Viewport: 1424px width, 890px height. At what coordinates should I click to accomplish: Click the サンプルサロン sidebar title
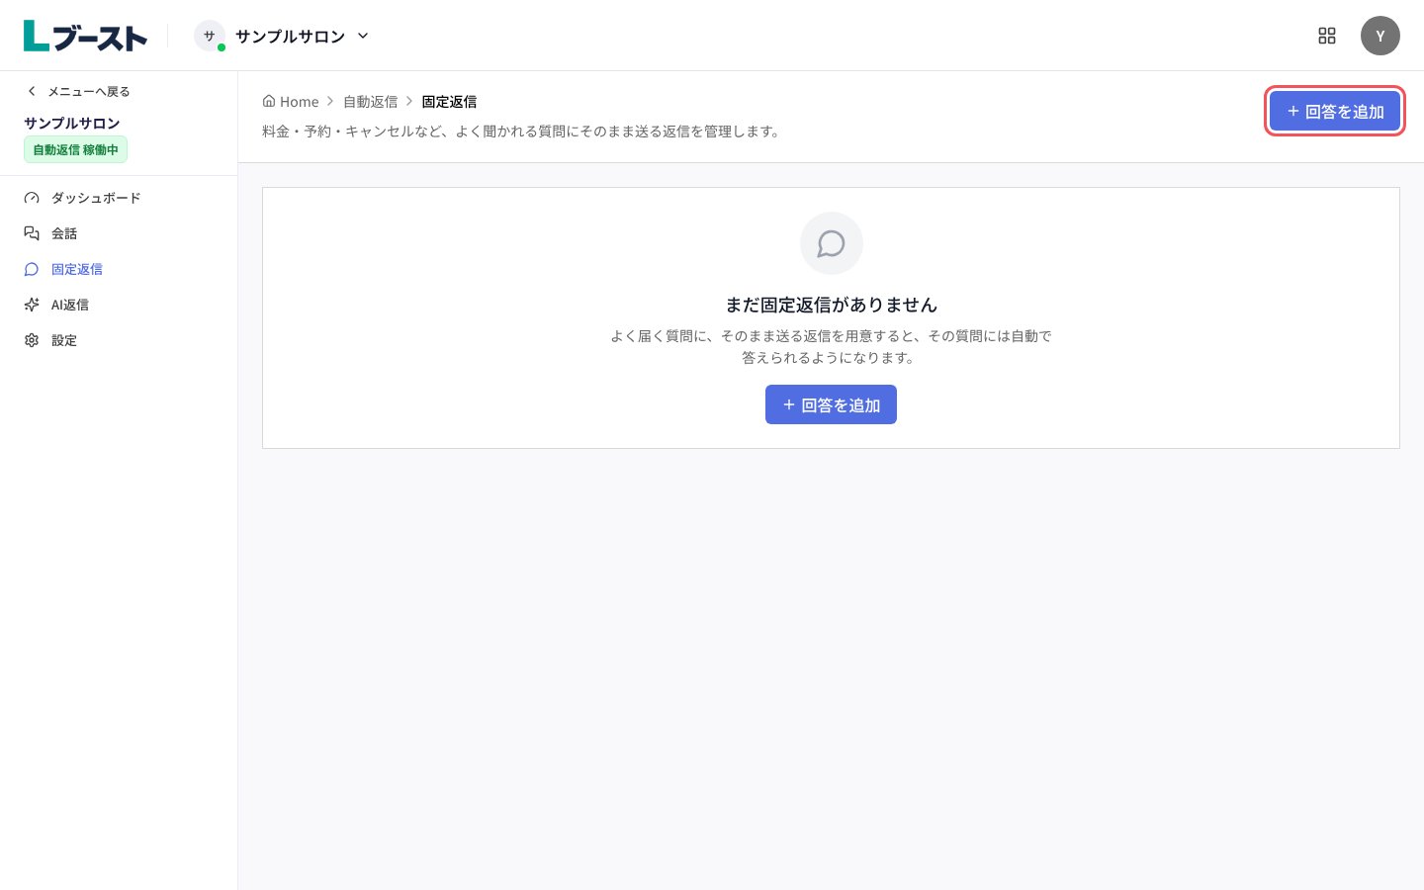[x=72, y=123]
